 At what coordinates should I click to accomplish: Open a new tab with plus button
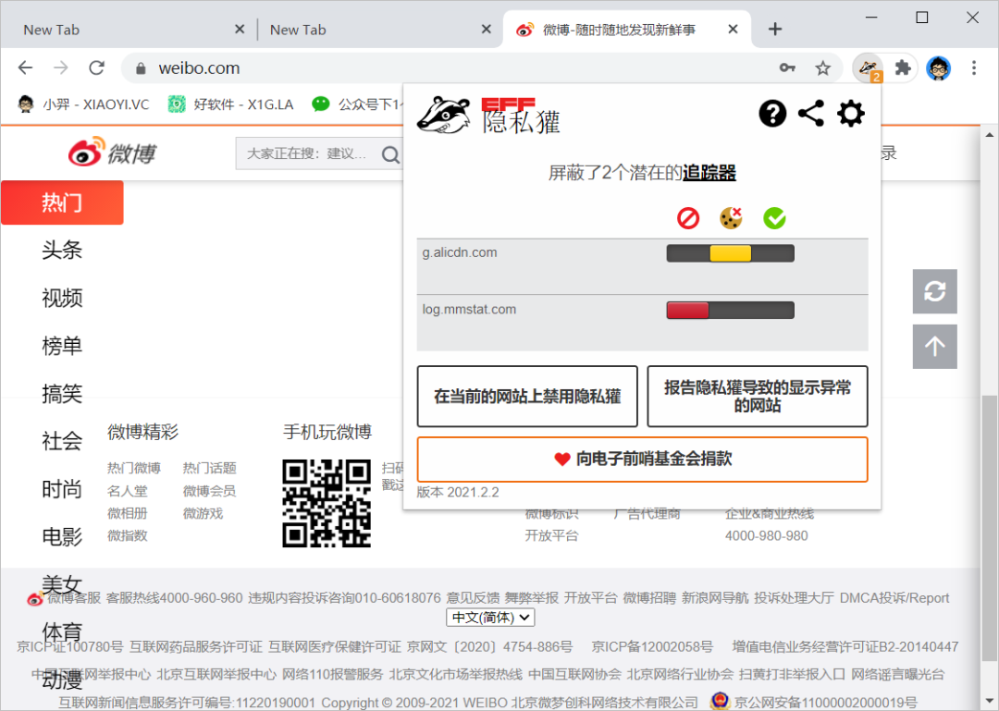[775, 30]
